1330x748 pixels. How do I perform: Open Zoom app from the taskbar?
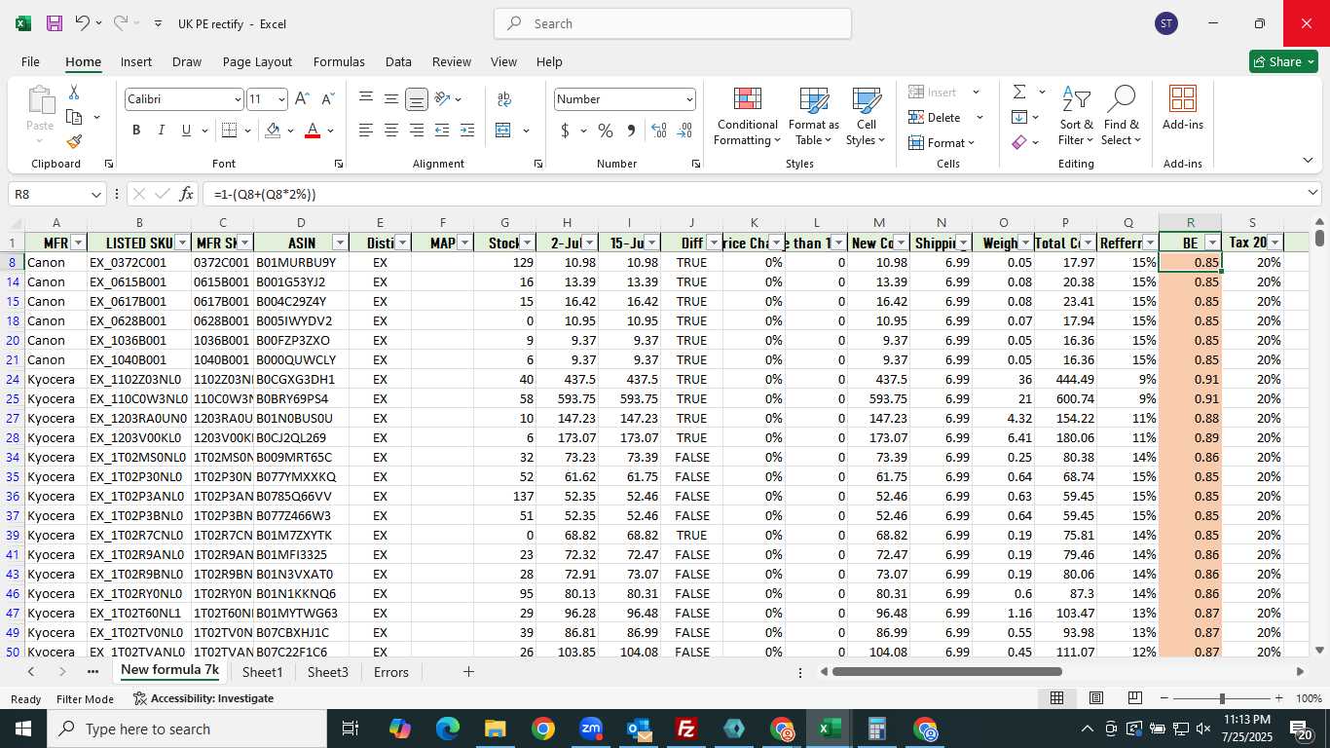591,729
